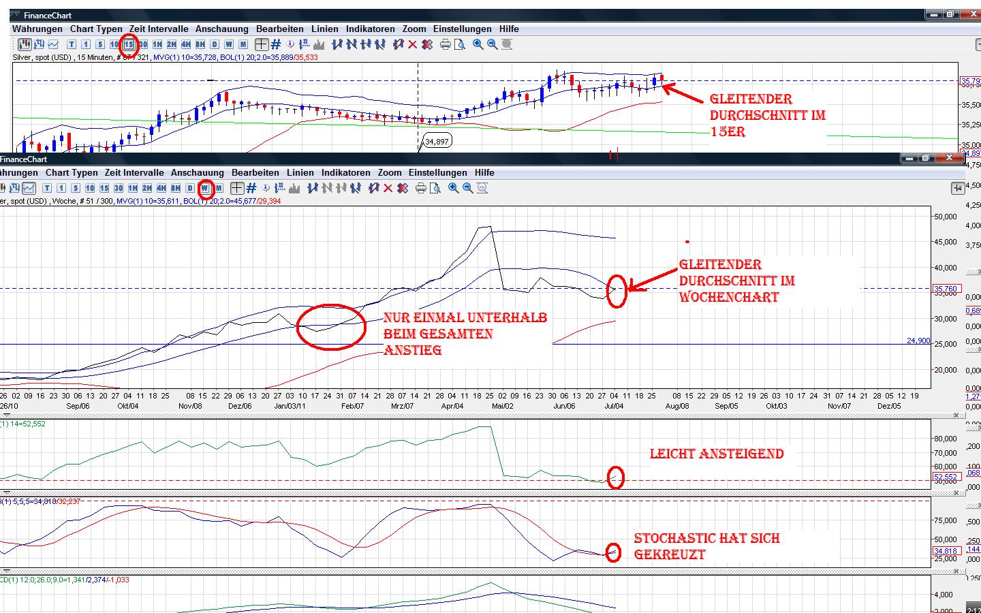This screenshot has width=981, height=613.
Task: Open Anschauung menu in the weekly window
Action: click(x=198, y=172)
